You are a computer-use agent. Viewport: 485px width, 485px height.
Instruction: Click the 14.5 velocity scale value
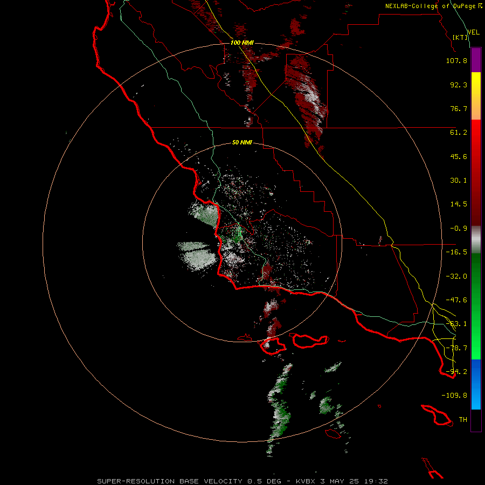459,204
